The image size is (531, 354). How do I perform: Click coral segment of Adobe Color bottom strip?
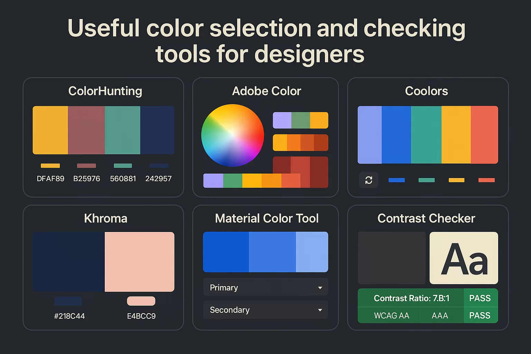tap(291, 181)
